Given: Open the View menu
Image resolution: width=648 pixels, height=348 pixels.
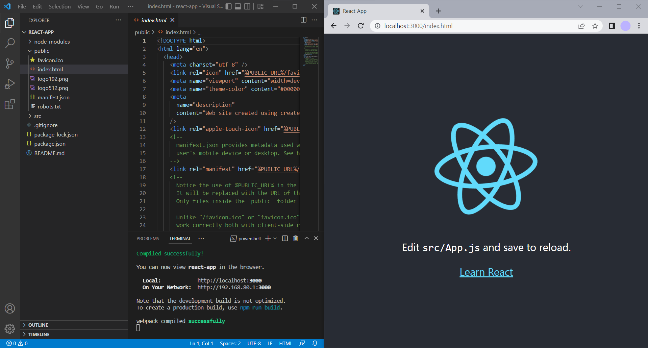Looking at the screenshot, I should 83,6.
